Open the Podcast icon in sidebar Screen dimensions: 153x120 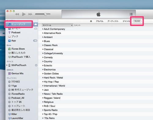click(9, 33)
